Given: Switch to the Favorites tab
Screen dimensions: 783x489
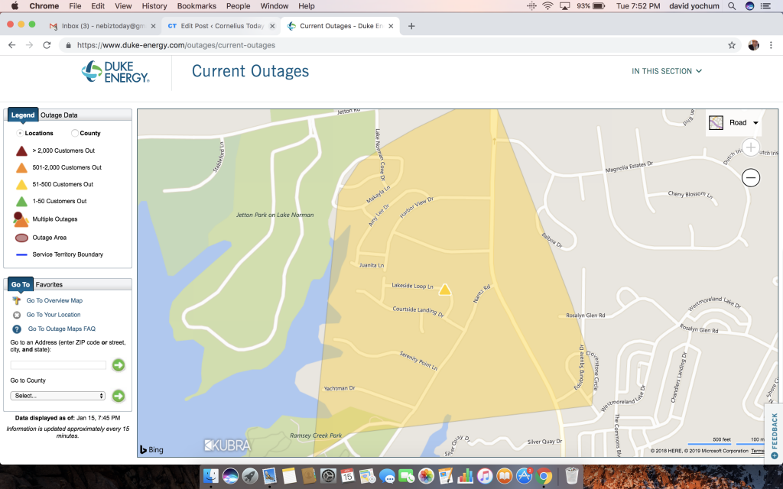Looking at the screenshot, I should click(x=49, y=285).
